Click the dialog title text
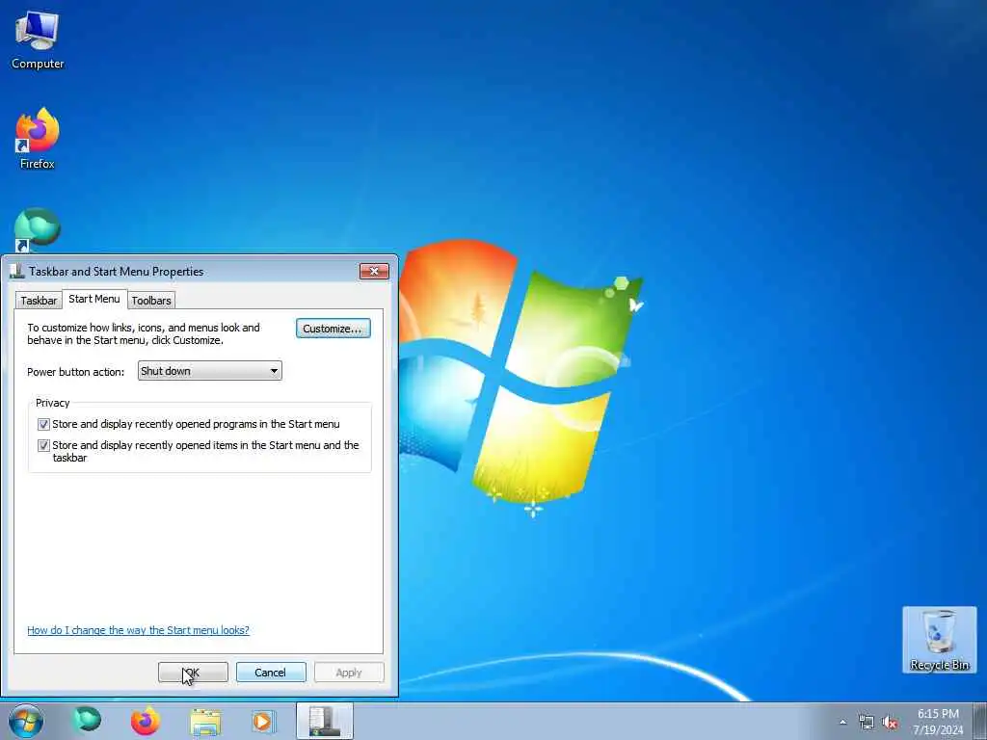Screen dimensions: 987x740 pos(116,271)
